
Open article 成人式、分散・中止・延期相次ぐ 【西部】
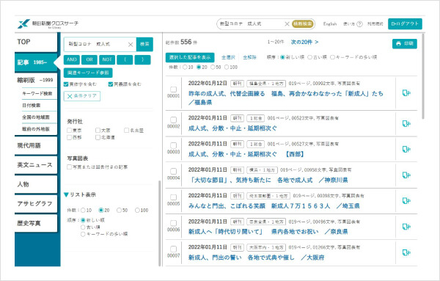coord(246,154)
